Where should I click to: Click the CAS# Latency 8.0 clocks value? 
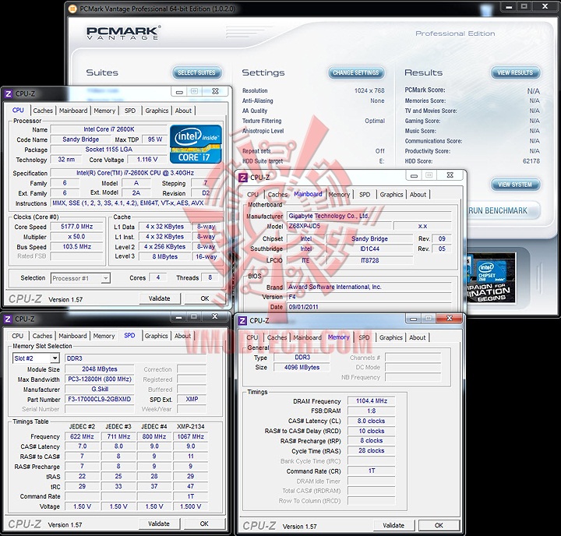372,421
